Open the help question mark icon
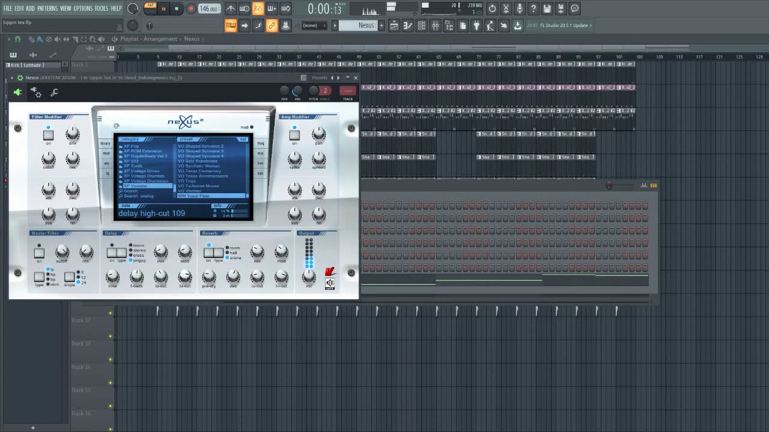This screenshot has height=432, width=769. coord(533,8)
